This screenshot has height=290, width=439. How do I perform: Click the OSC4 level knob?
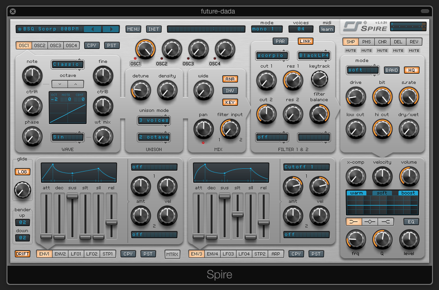[225, 49]
